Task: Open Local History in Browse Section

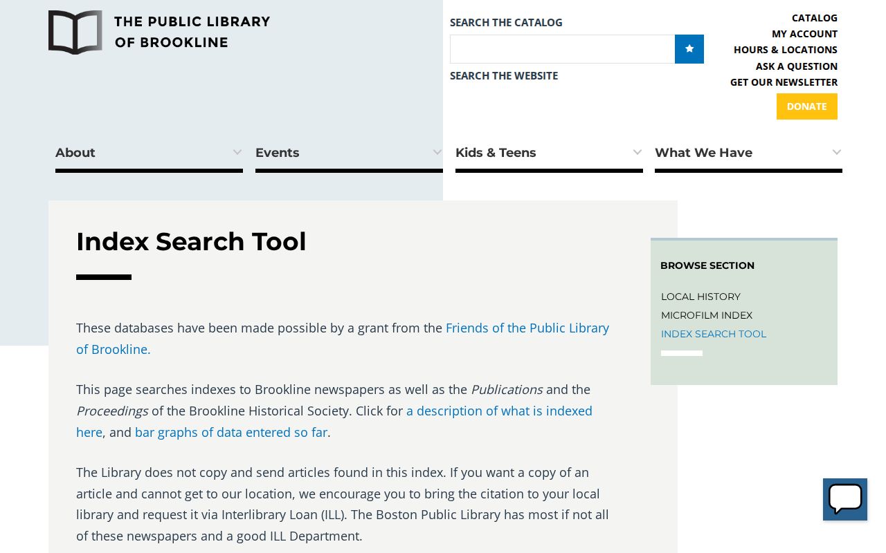Action: click(x=700, y=297)
